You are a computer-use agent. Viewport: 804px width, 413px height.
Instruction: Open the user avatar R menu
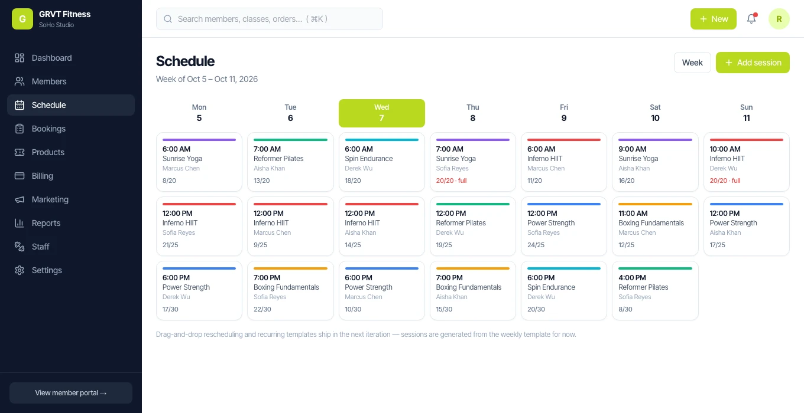tap(779, 19)
